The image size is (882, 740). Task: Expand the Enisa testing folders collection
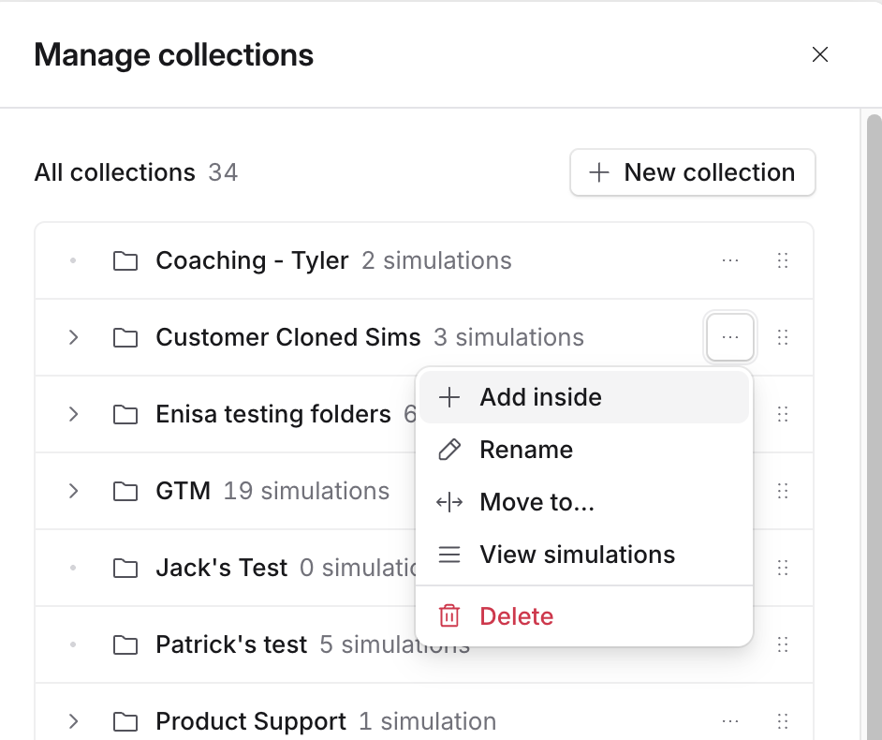point(73,414)
